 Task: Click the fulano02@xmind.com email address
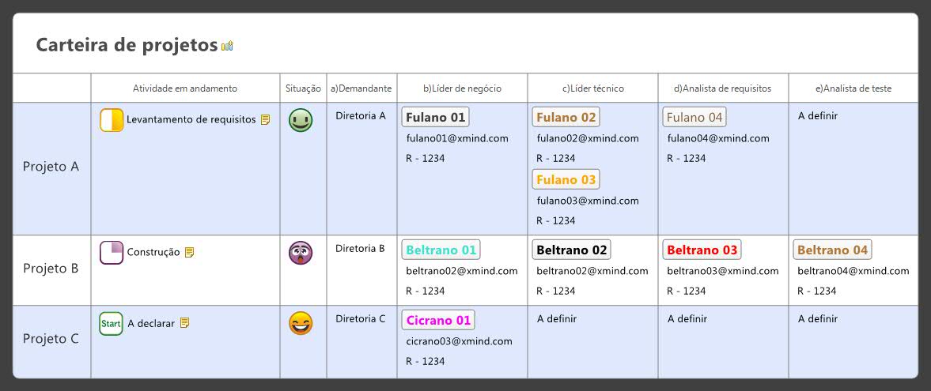click(588, 138)
